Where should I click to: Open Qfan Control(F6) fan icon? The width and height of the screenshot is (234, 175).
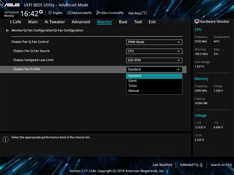(x=98, y=13)
